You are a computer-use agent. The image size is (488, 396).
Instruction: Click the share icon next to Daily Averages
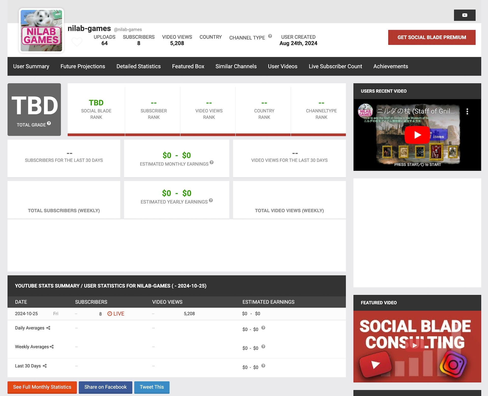[48, 328]
